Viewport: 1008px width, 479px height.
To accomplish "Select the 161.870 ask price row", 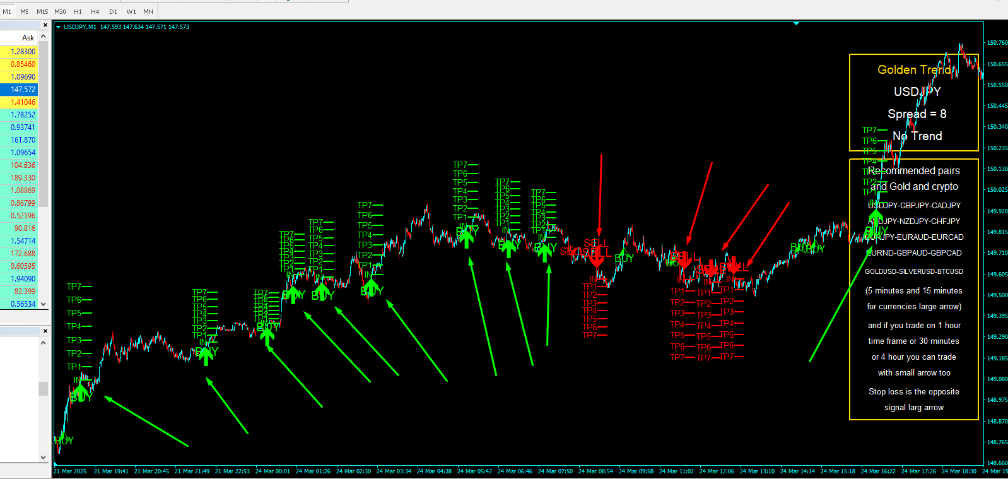I will 19,140.
